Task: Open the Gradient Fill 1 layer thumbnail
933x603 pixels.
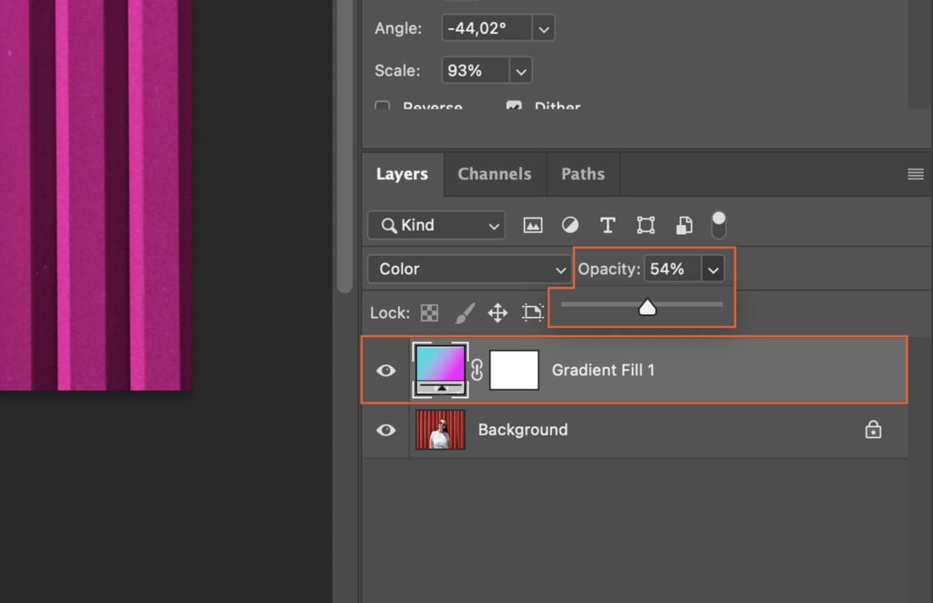Action: (x=439, y=370)
